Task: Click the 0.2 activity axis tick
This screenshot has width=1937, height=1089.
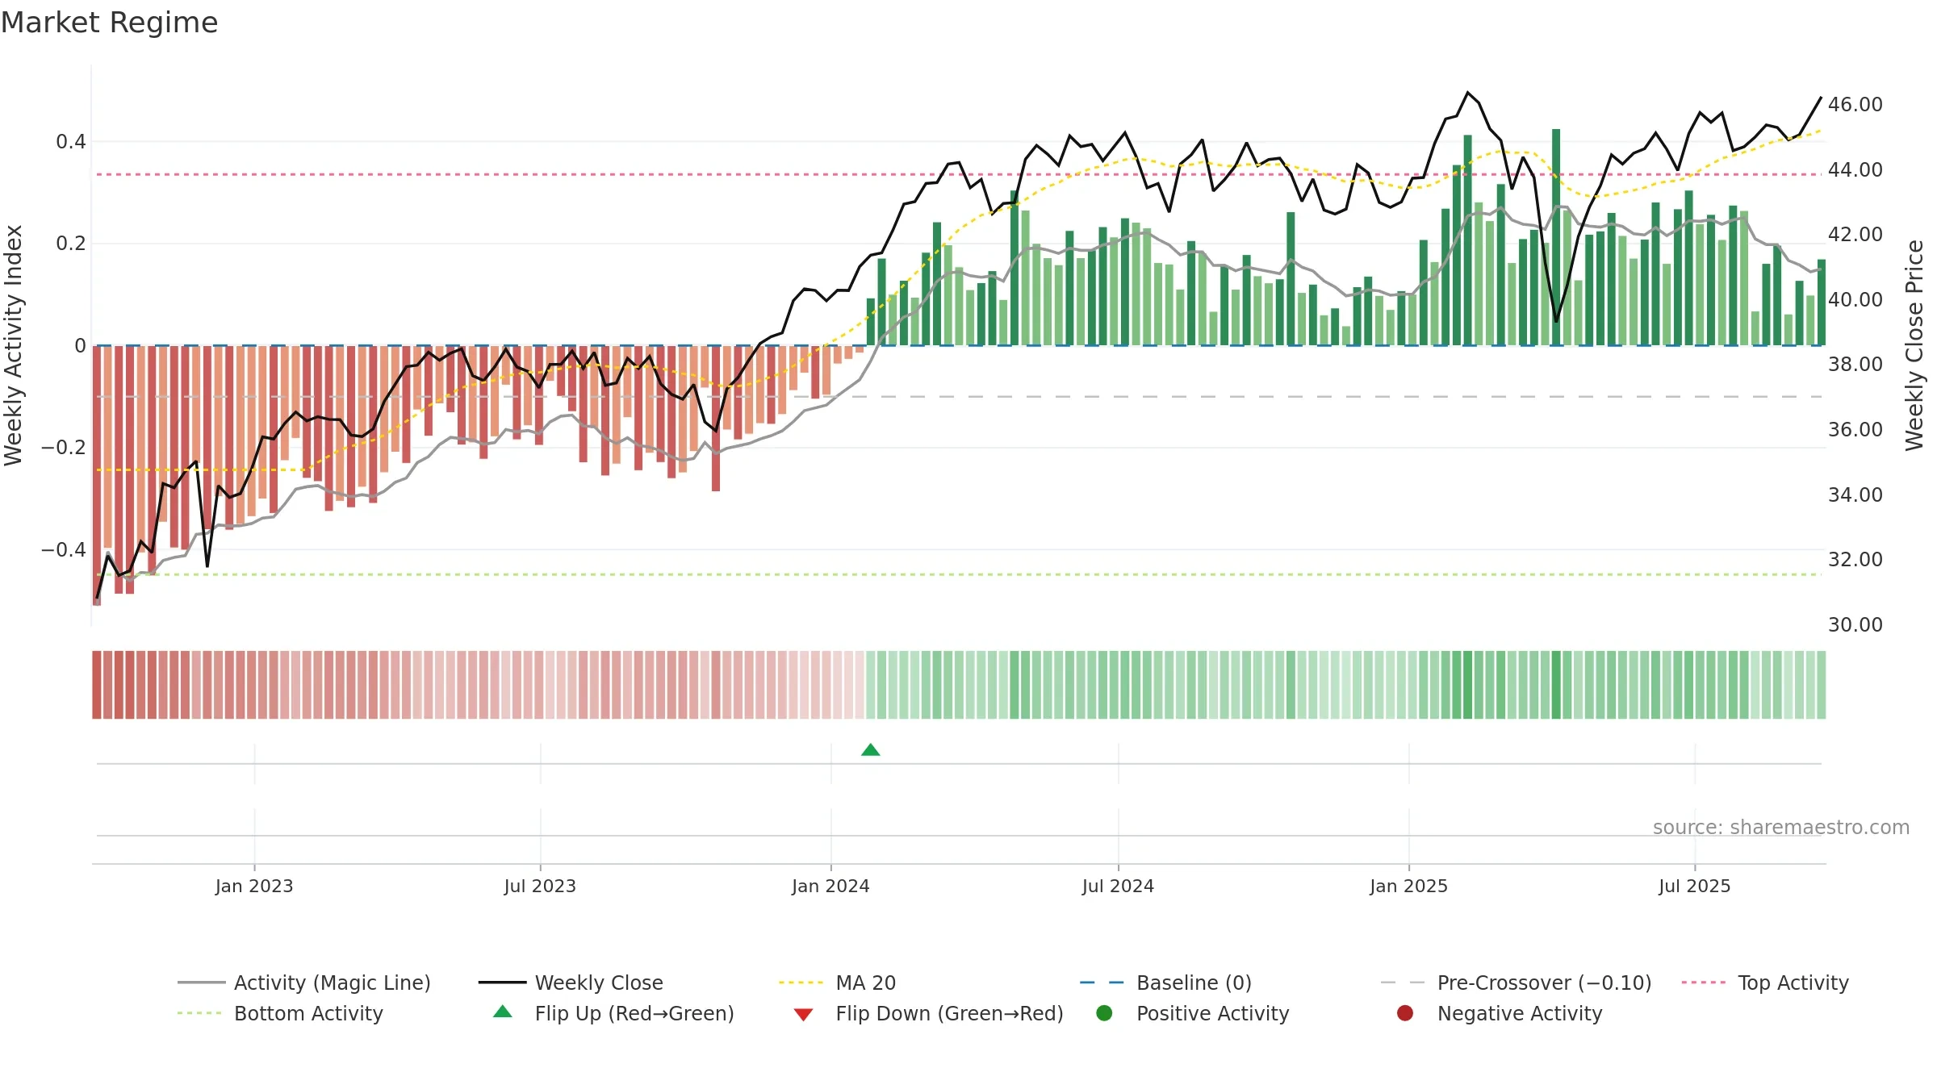Action: pos(71,244)
